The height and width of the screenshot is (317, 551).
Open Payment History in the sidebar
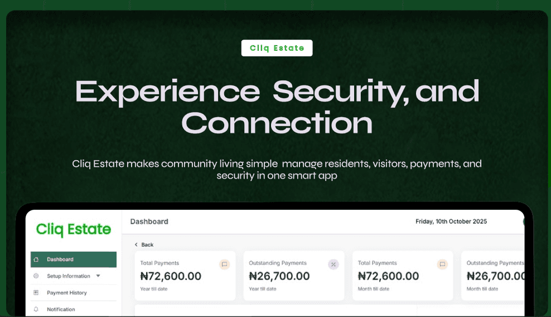click(x=74, y=293)
